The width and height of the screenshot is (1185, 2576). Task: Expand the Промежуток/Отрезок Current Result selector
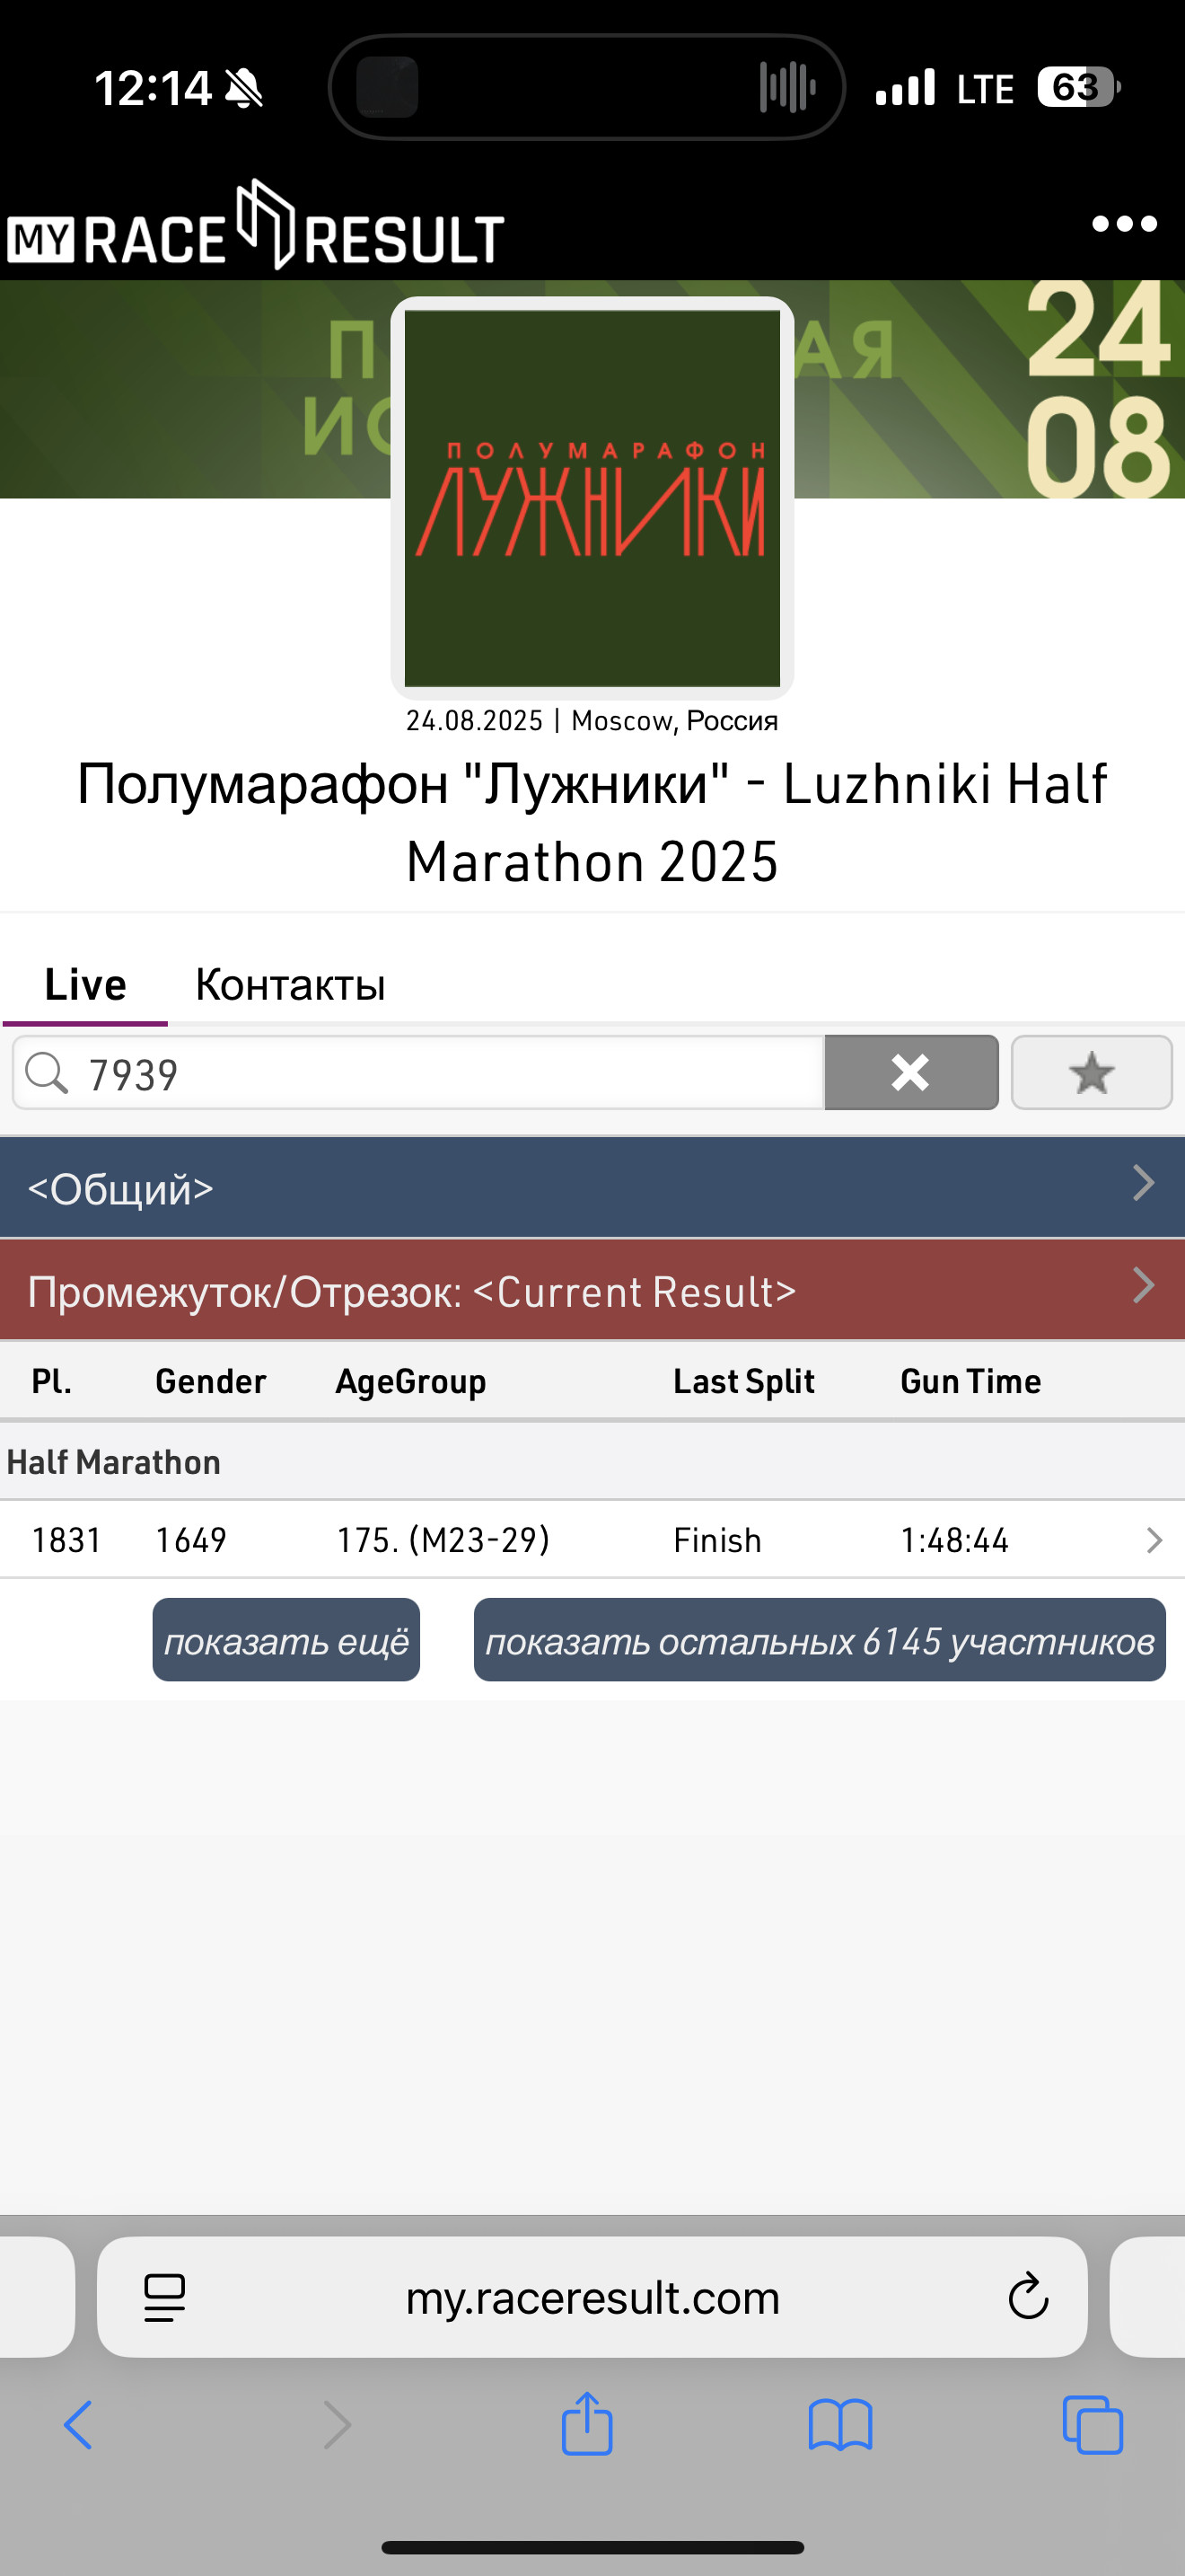click(x=592, y=1290)
